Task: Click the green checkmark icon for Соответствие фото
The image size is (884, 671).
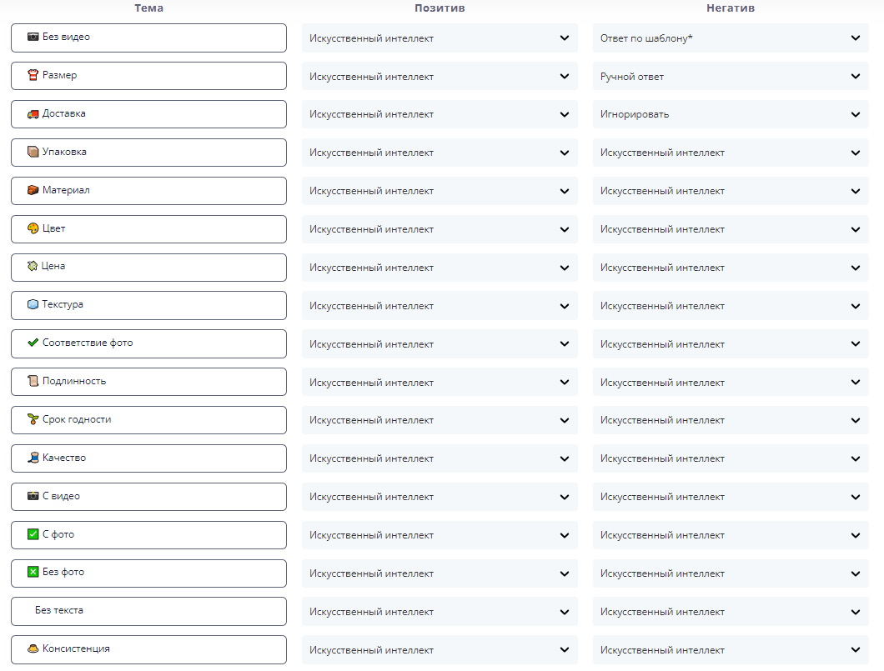Action: point(33,343)
